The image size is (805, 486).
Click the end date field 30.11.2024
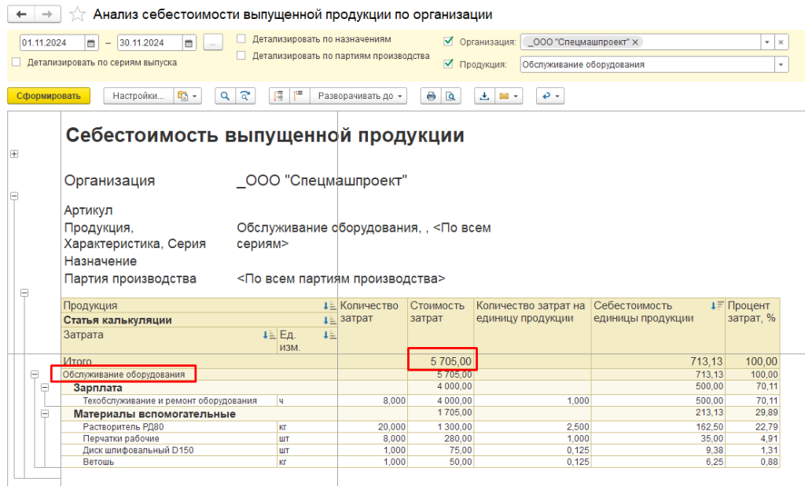(x=149, y=43)
